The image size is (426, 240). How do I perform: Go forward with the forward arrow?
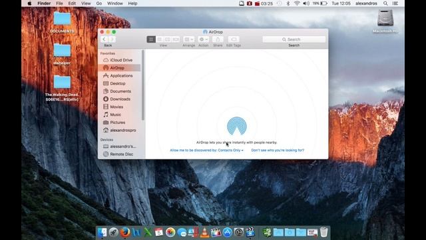click(x=112, y=39)
